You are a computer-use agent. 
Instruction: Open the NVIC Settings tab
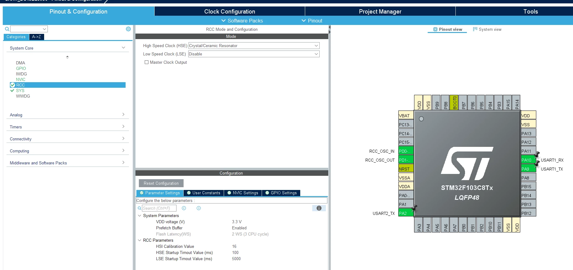tap(243, 193)
